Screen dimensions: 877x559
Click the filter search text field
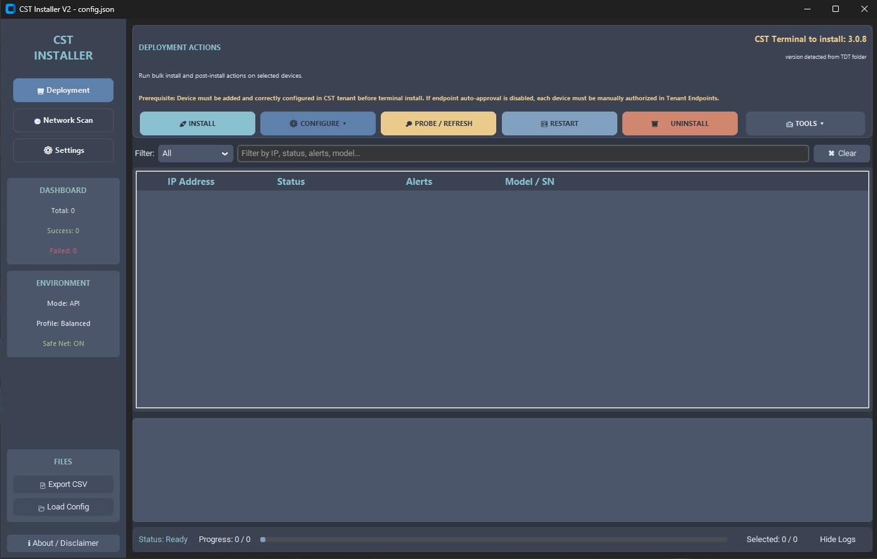pos(523,154)
